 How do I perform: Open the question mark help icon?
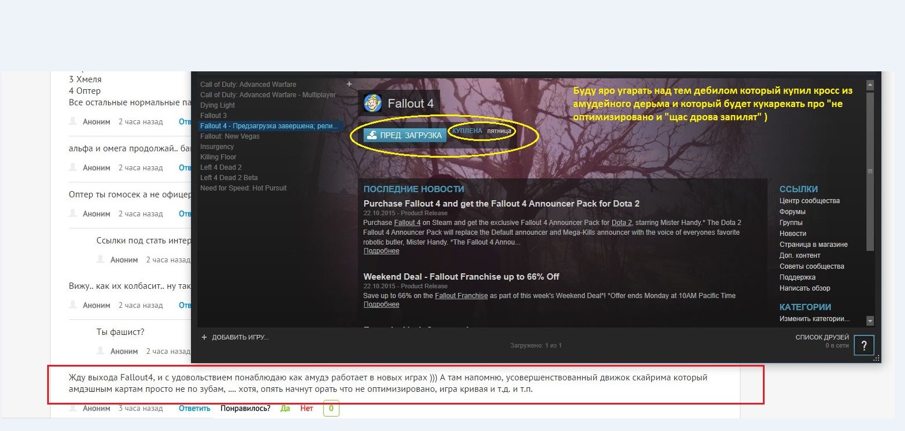point(864,345)
